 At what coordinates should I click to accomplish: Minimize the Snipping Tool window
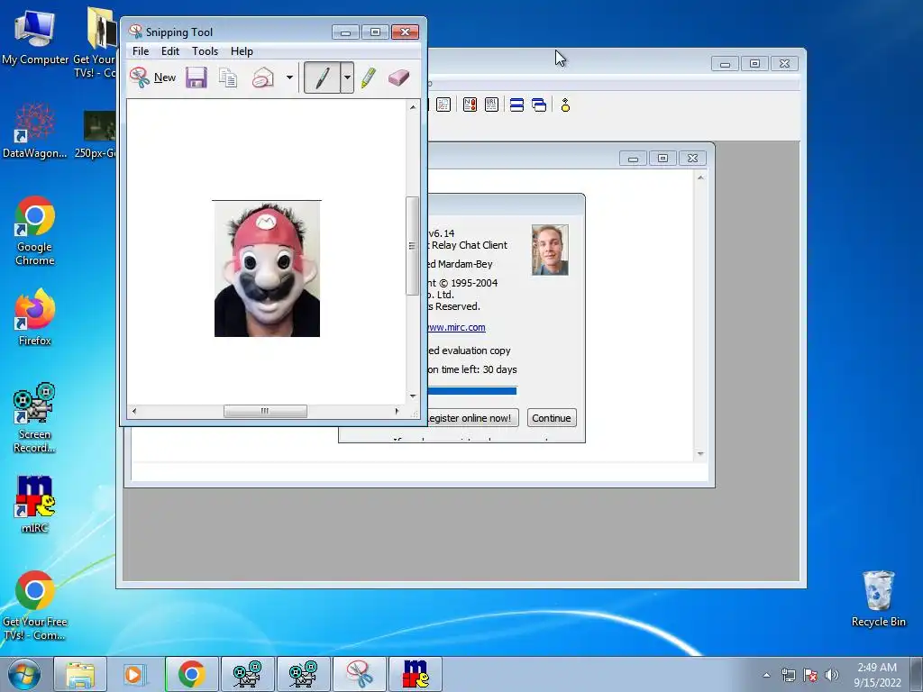[345, 32]
